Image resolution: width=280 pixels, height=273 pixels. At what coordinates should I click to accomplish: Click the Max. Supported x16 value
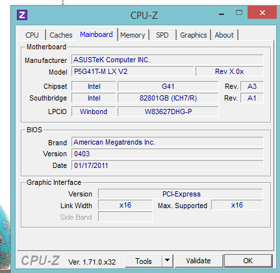click(237, 205)
